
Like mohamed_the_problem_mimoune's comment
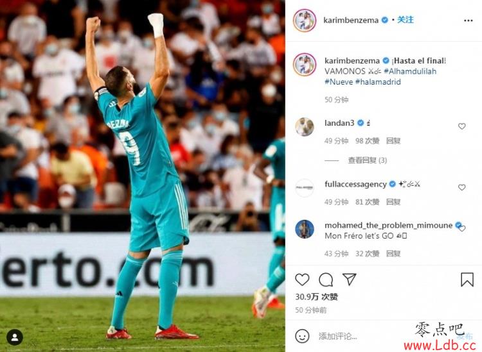pyautogui.click(x=462, y=228)
